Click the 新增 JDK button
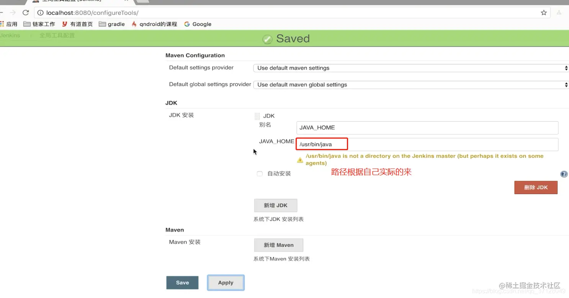The height and width of the screenshot is (298, 569). [x=276, y=205]
